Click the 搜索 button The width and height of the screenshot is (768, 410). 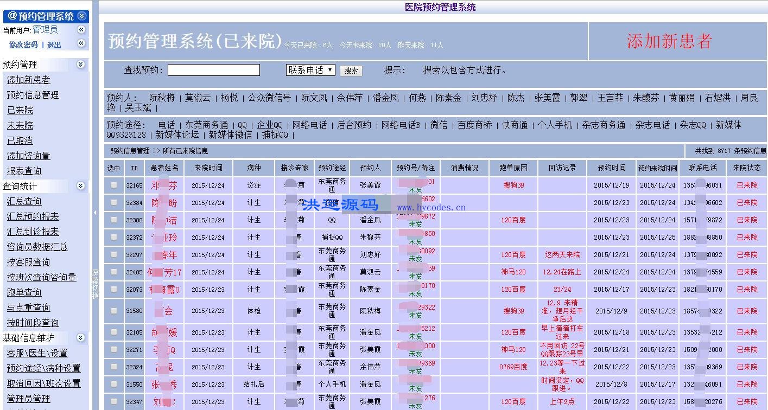(351, 71)
